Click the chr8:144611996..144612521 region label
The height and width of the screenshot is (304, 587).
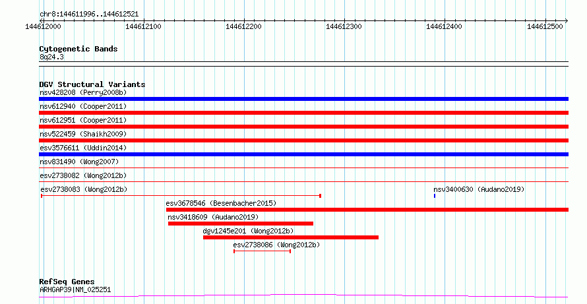[x=89, y=15]
